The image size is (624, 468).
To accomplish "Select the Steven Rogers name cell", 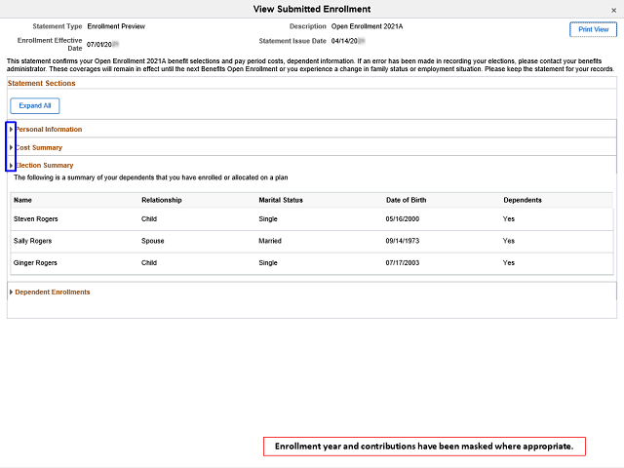I will coord(37,220).
